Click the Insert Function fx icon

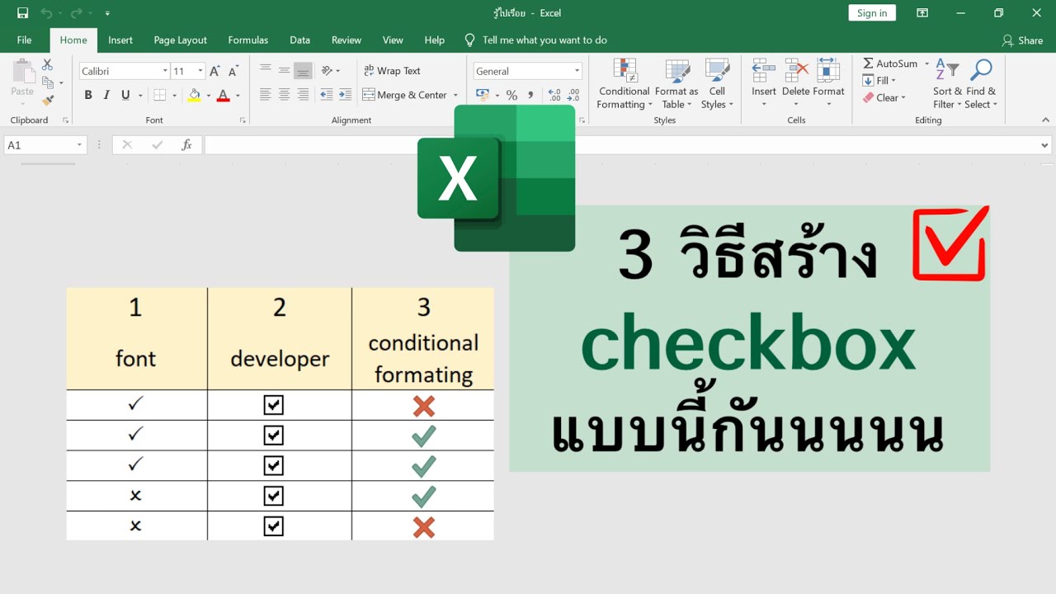tap(187, 145)
